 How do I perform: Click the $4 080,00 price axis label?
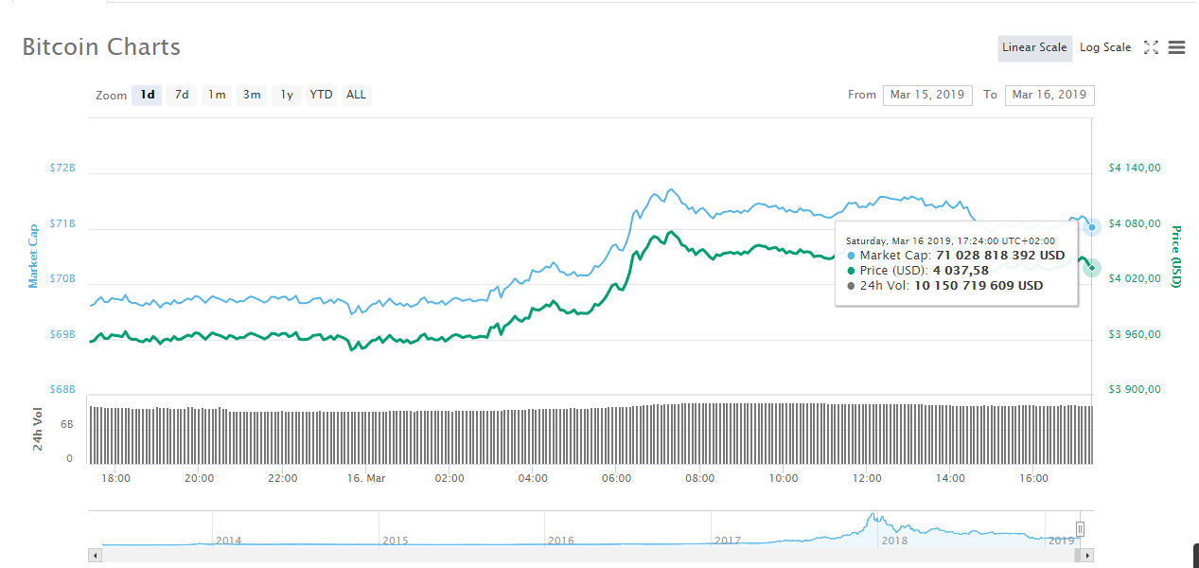[x=1134, y=223]
